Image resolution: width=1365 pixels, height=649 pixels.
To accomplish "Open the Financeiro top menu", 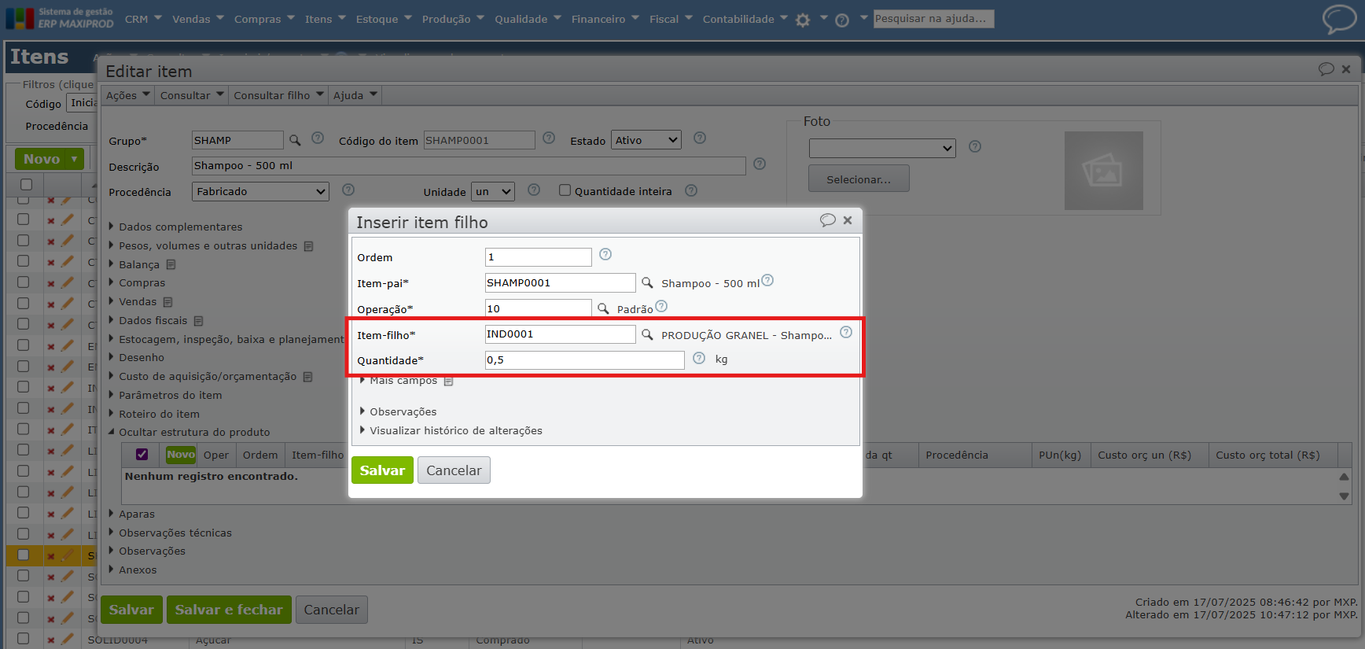I will click(x=605, y=19).
